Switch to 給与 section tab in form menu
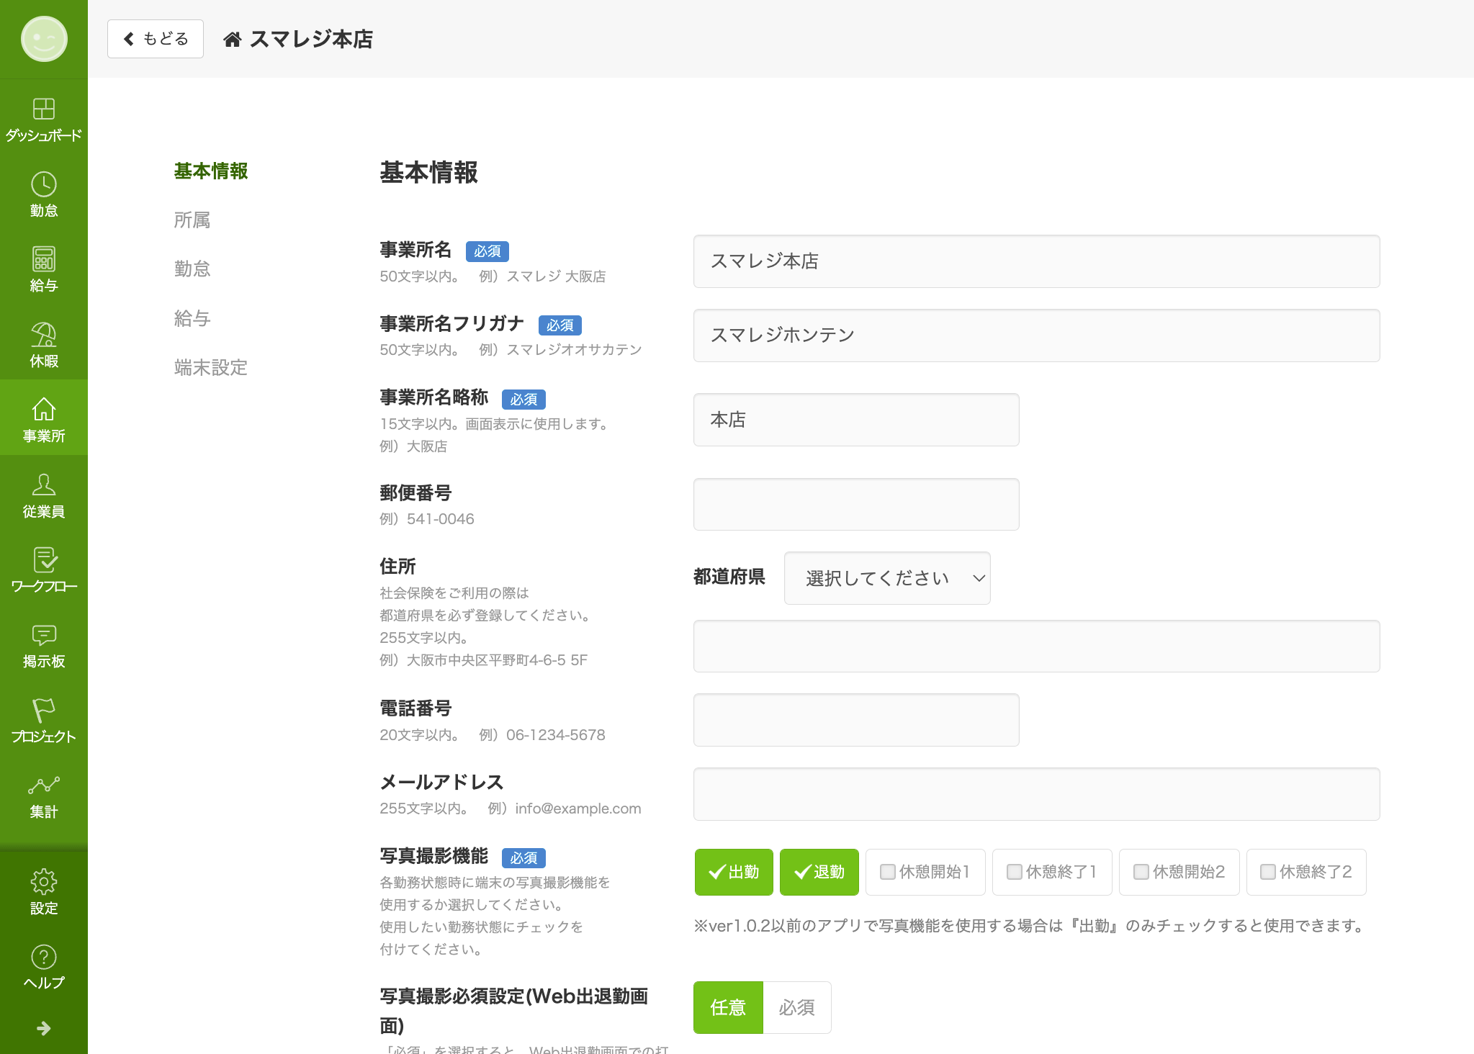This screenshot has height=1054, width=1474. tap(192, 318)
